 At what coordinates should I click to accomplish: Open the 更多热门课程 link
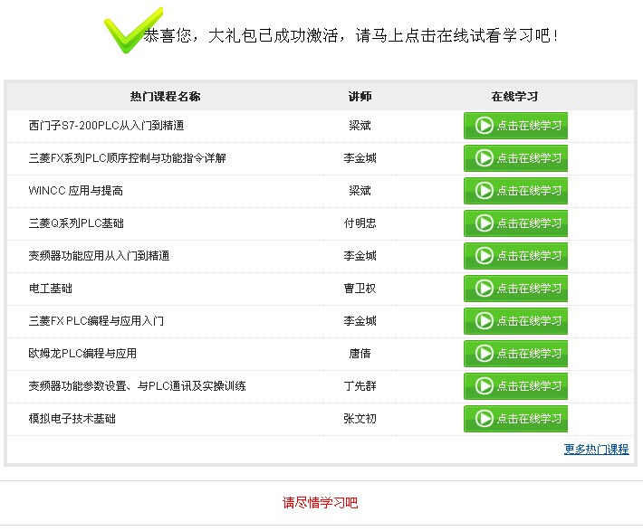(596, 450)
